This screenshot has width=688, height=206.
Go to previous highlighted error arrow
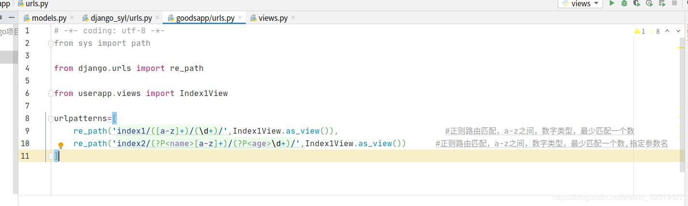pos(667,31)
